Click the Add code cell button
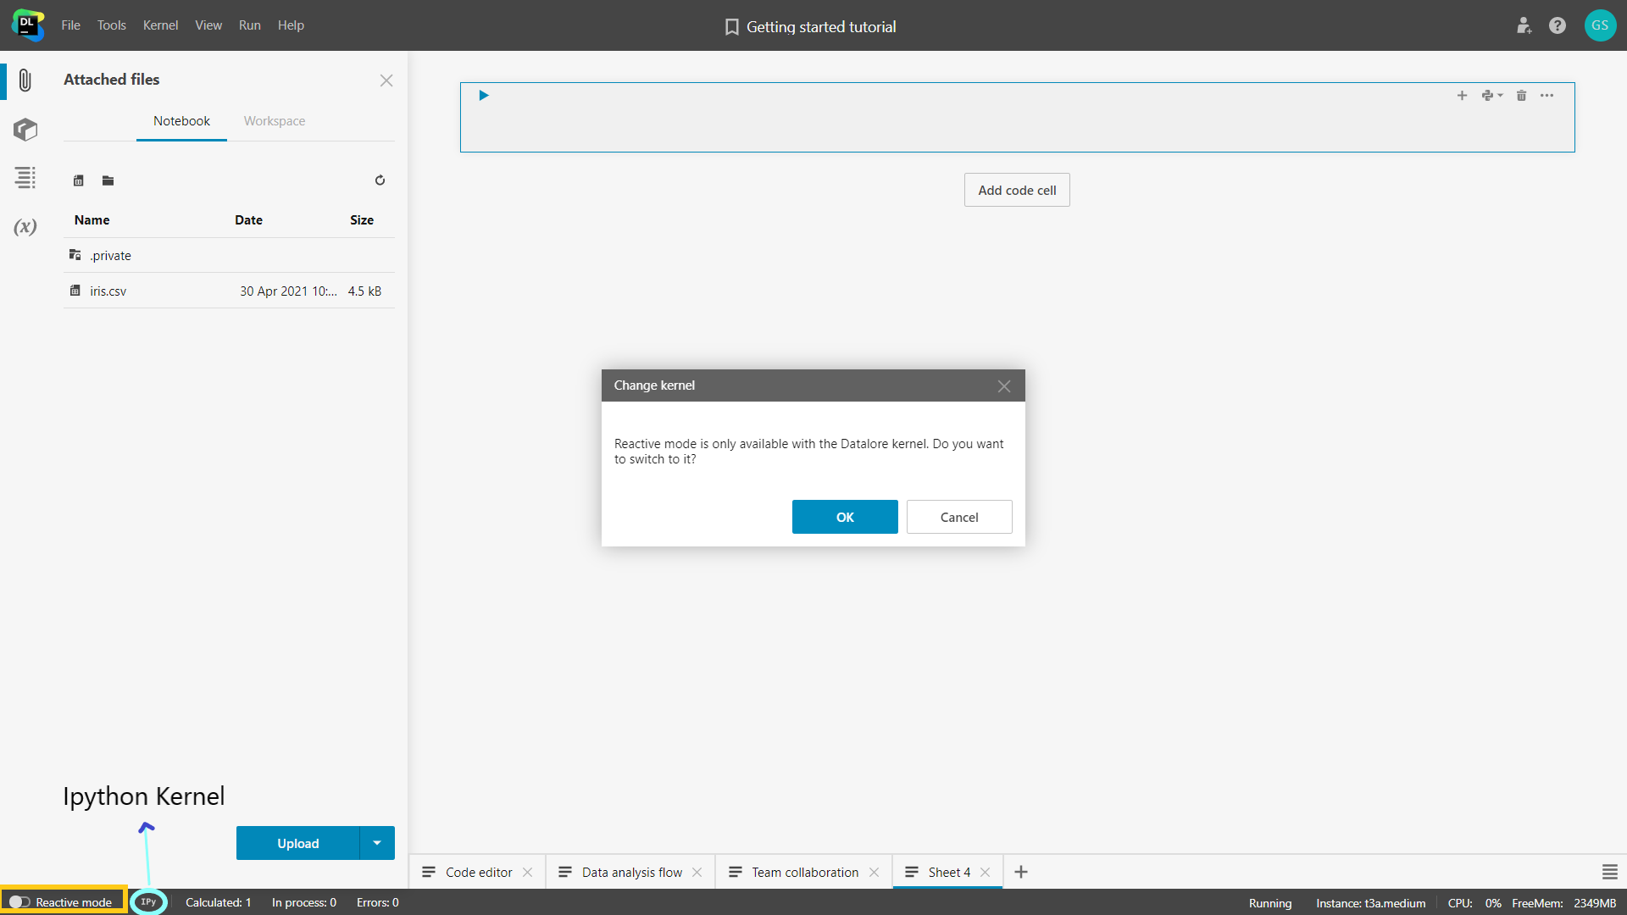 click(x=1017, y=190)
